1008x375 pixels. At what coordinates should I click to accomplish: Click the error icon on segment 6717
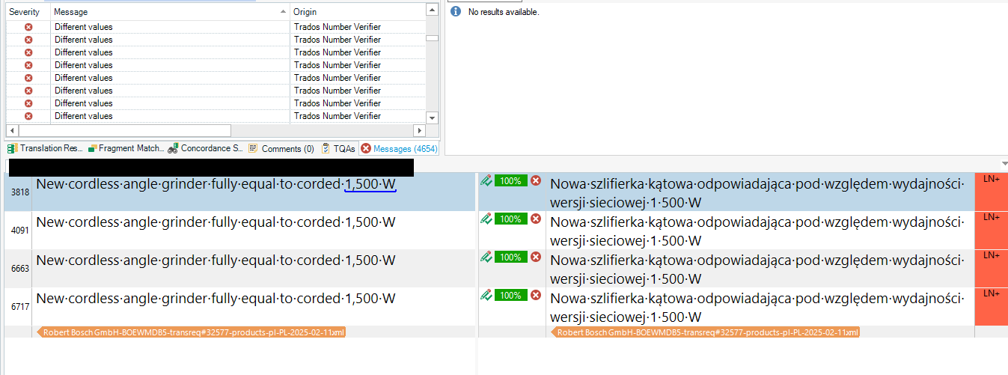[x=536, y=295]
